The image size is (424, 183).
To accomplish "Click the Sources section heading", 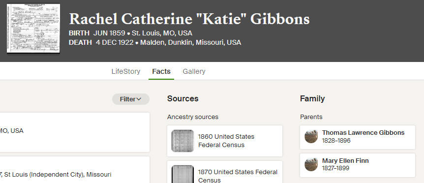I will coord(183,99).
